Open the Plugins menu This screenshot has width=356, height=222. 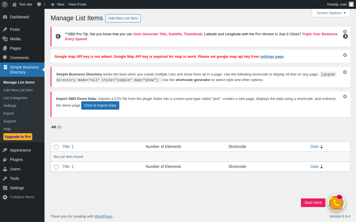pos(16,160)
